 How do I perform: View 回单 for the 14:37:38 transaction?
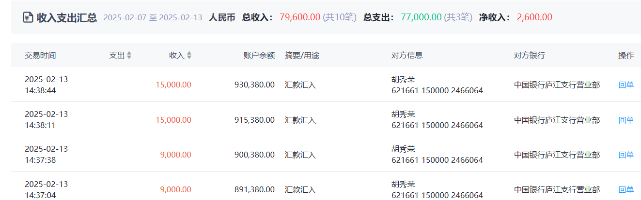(625, 155)
